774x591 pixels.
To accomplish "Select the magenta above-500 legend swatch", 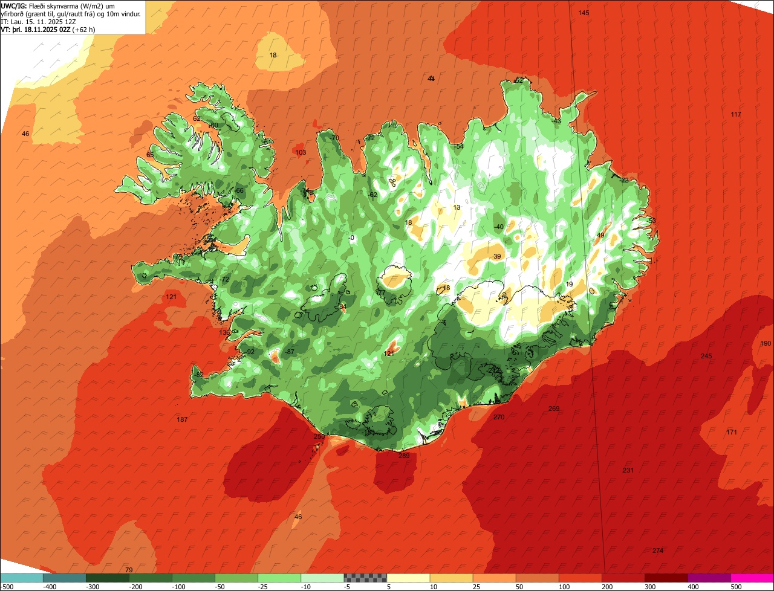I will [752, 578].
